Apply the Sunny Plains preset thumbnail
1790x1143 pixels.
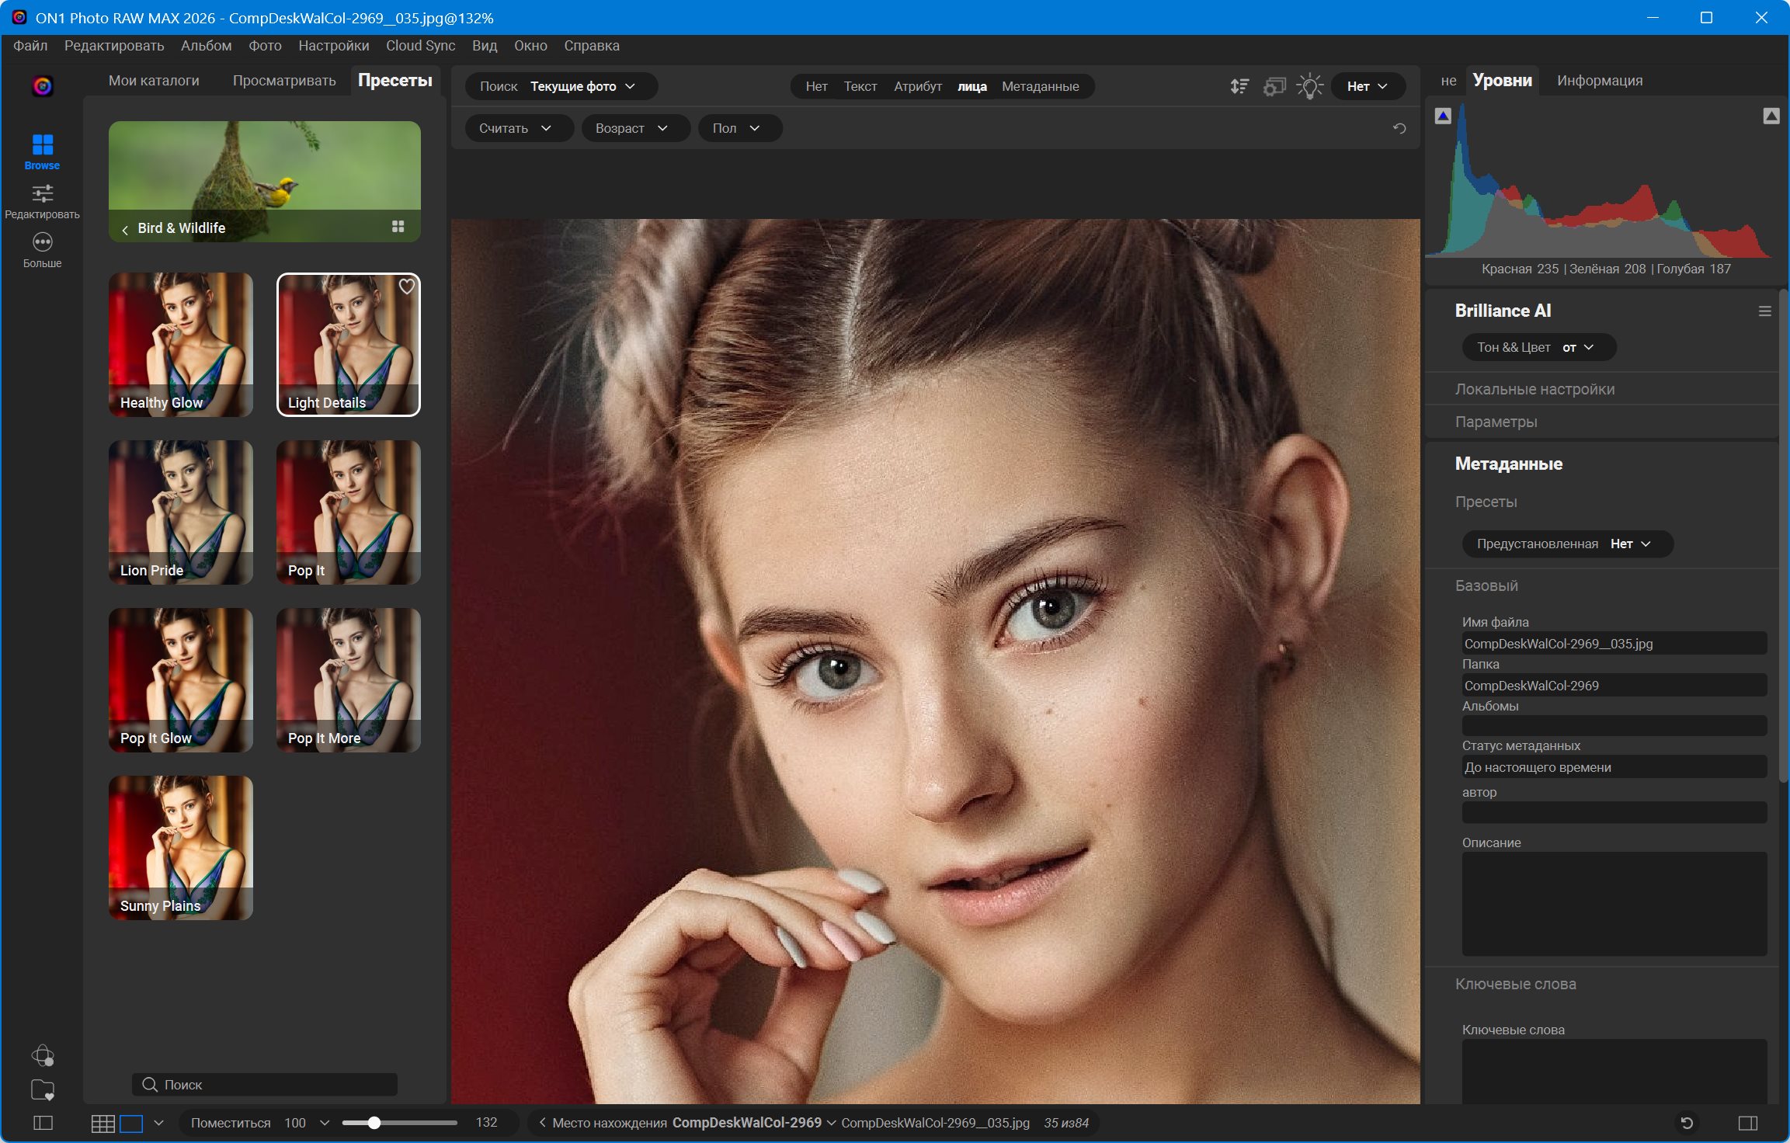click(180, 847)
